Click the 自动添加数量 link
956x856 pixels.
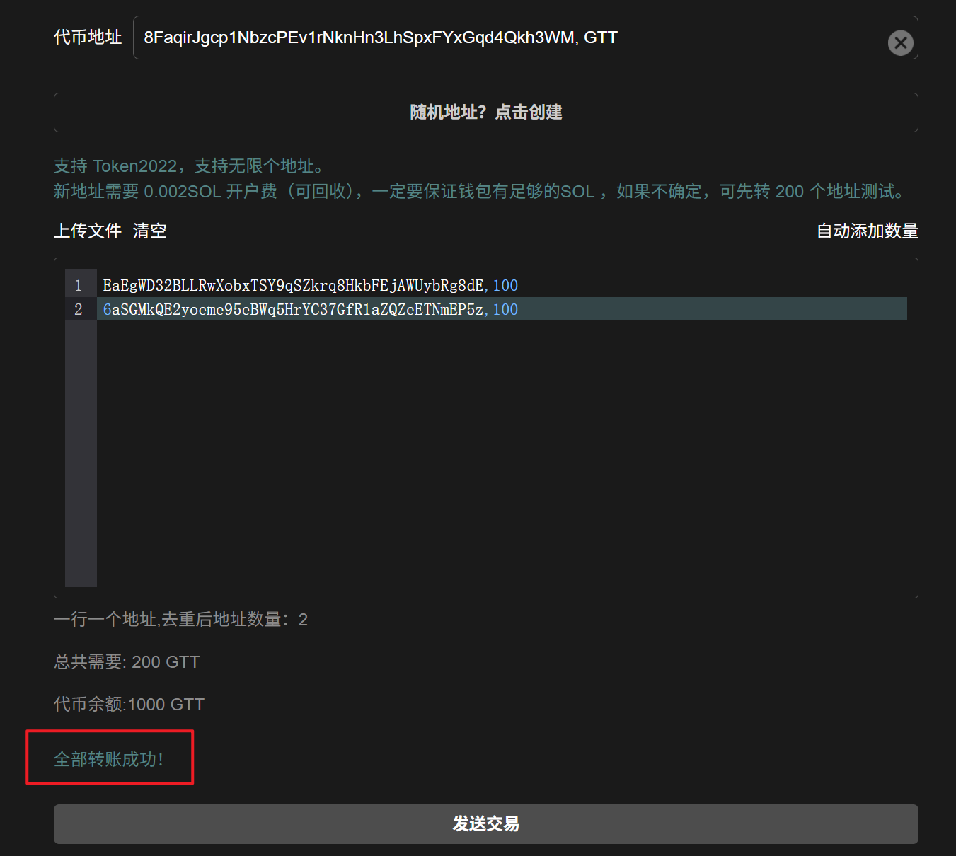[867, 231]
